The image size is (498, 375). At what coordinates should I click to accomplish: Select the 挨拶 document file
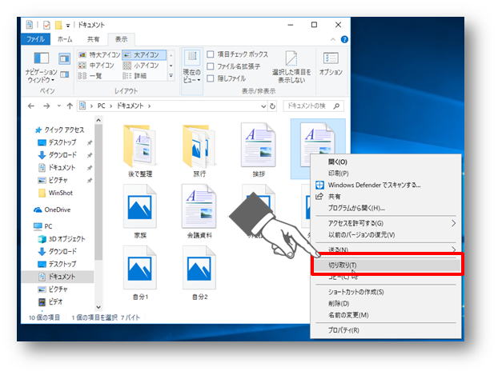click(259, 150)
